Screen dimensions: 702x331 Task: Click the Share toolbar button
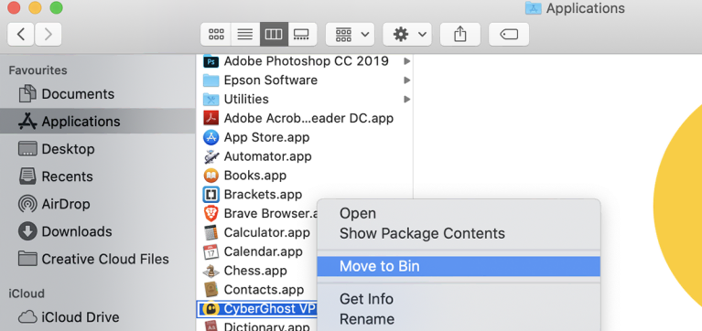(460, 35)
